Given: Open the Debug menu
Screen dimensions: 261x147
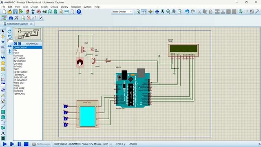Looking at the screenshot, I should click(54, 7).
